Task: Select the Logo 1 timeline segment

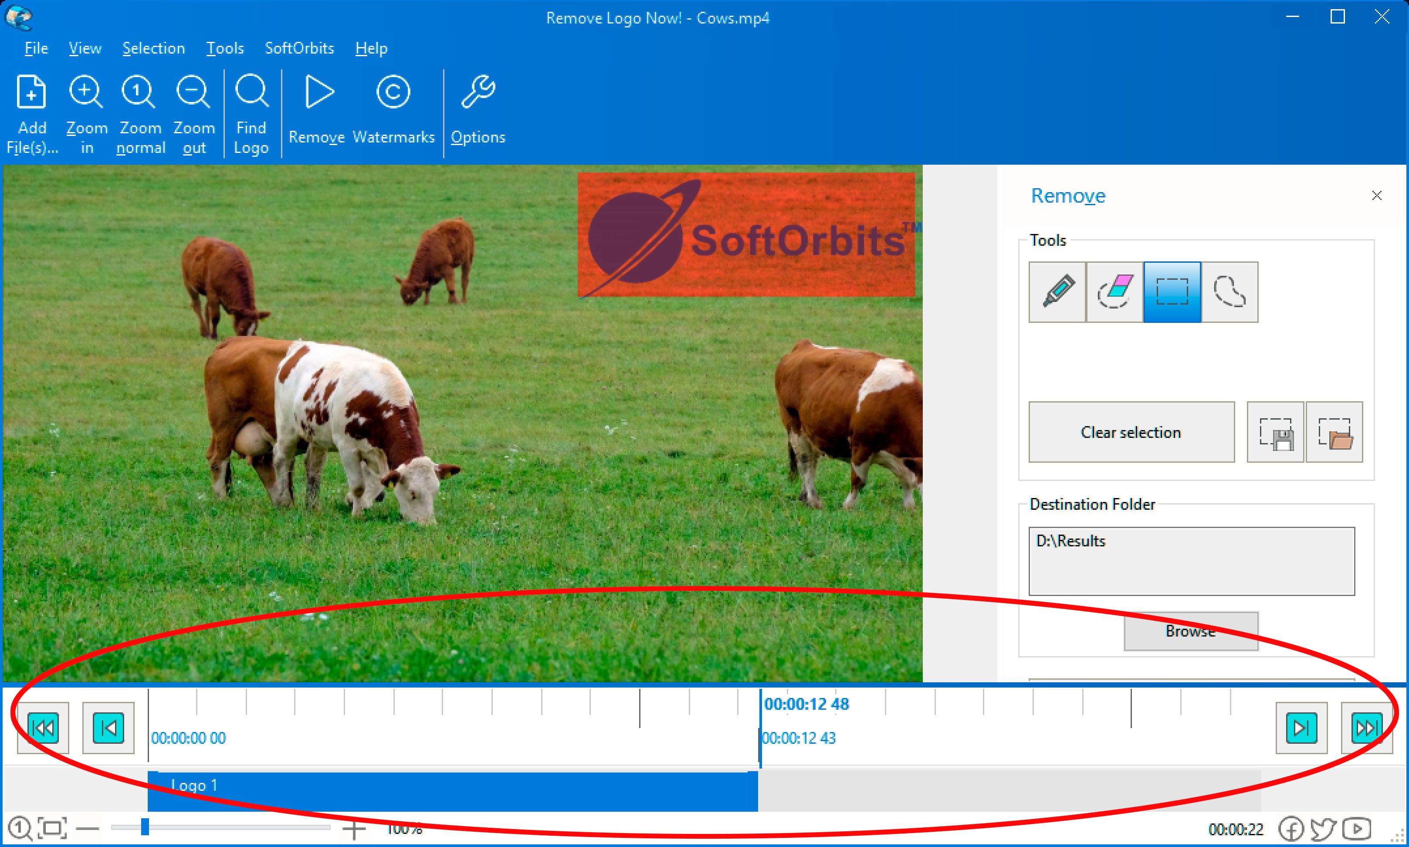Action: 452,791
